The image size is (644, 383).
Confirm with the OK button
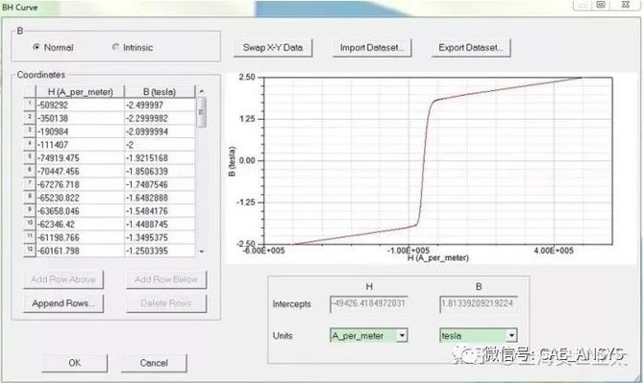(75, 363)
